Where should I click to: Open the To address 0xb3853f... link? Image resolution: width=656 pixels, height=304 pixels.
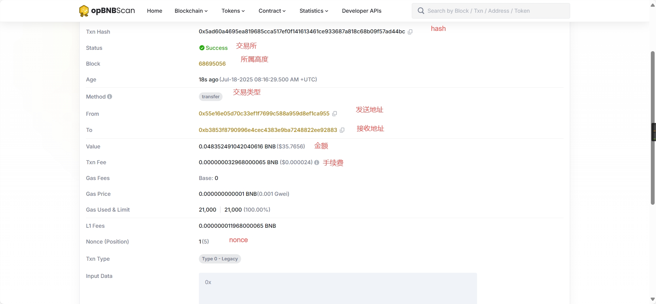(268, 130)
